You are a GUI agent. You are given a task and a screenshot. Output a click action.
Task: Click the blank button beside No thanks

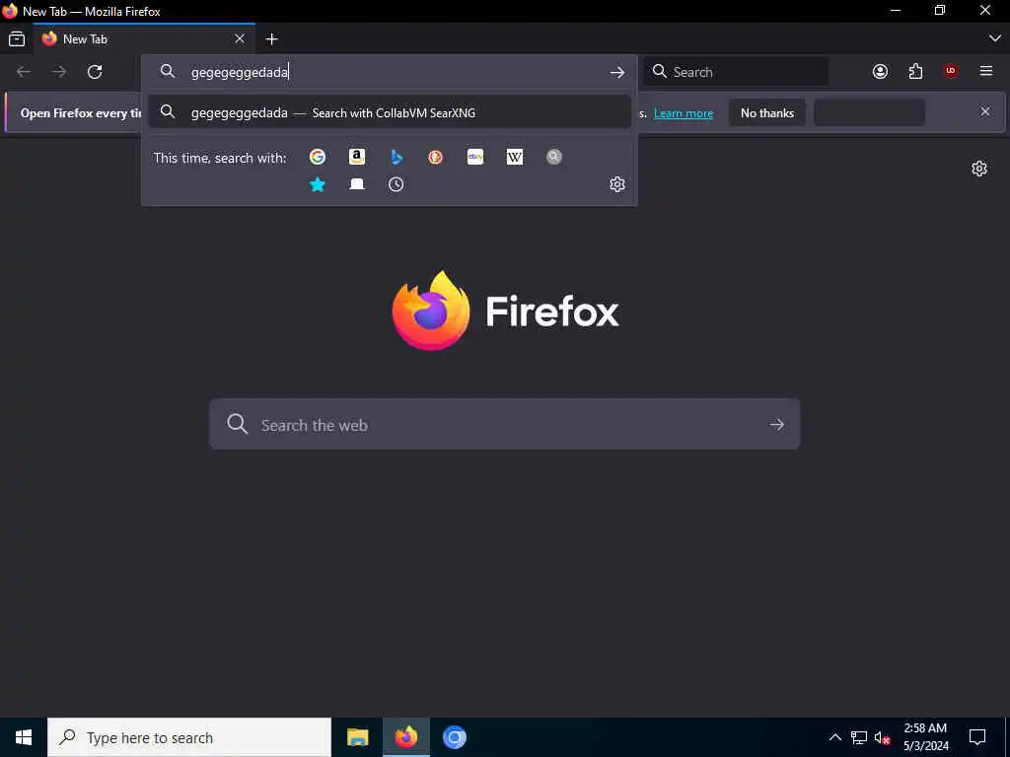(870, 112)
